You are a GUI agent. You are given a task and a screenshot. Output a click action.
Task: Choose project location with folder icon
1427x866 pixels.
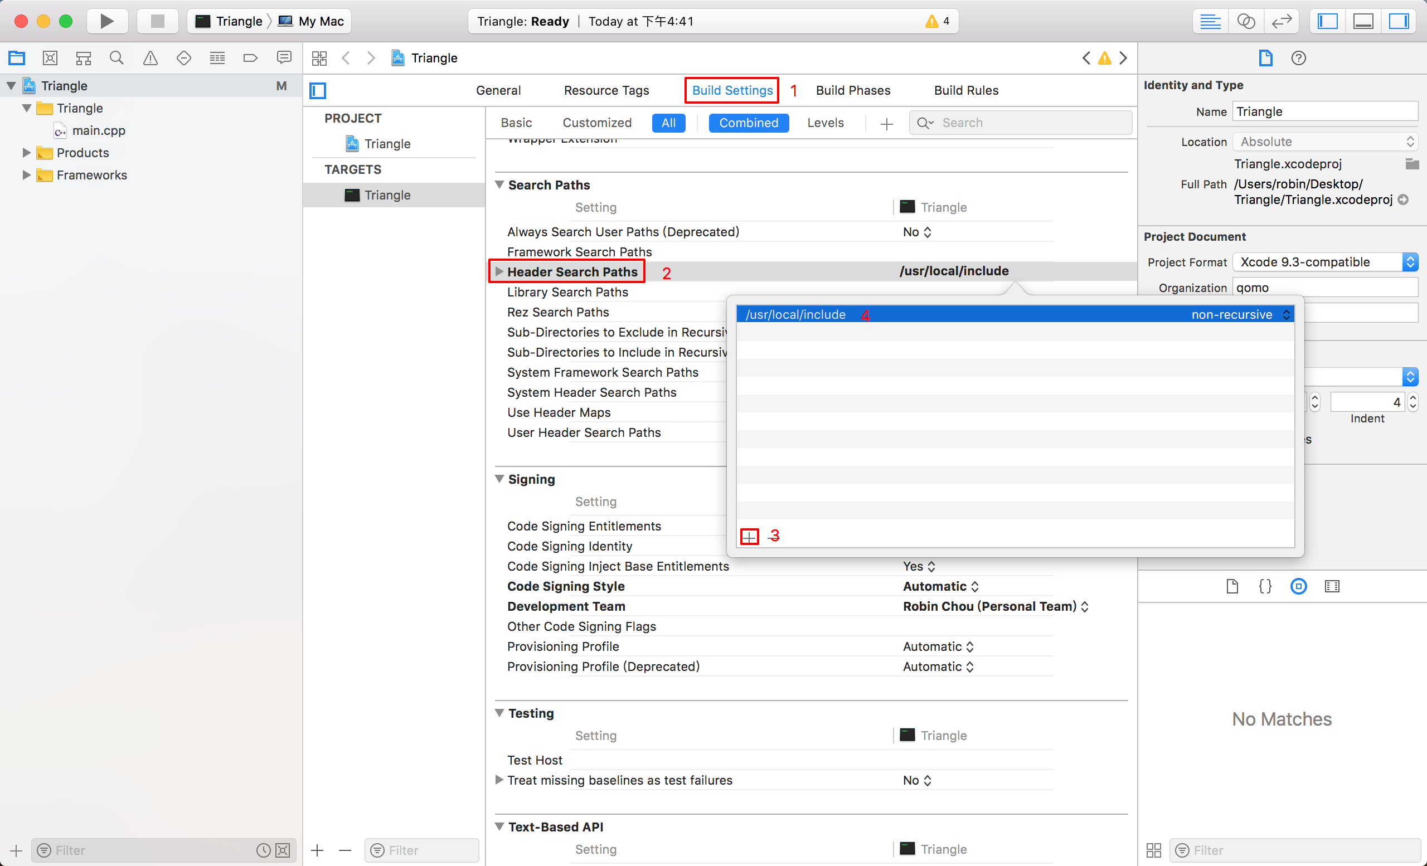(1411, 164)
